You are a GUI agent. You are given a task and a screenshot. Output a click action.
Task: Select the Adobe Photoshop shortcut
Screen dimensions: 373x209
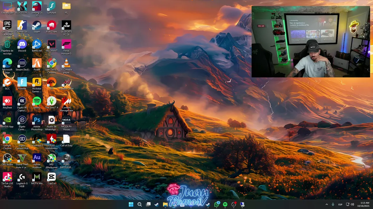[37, 123]
